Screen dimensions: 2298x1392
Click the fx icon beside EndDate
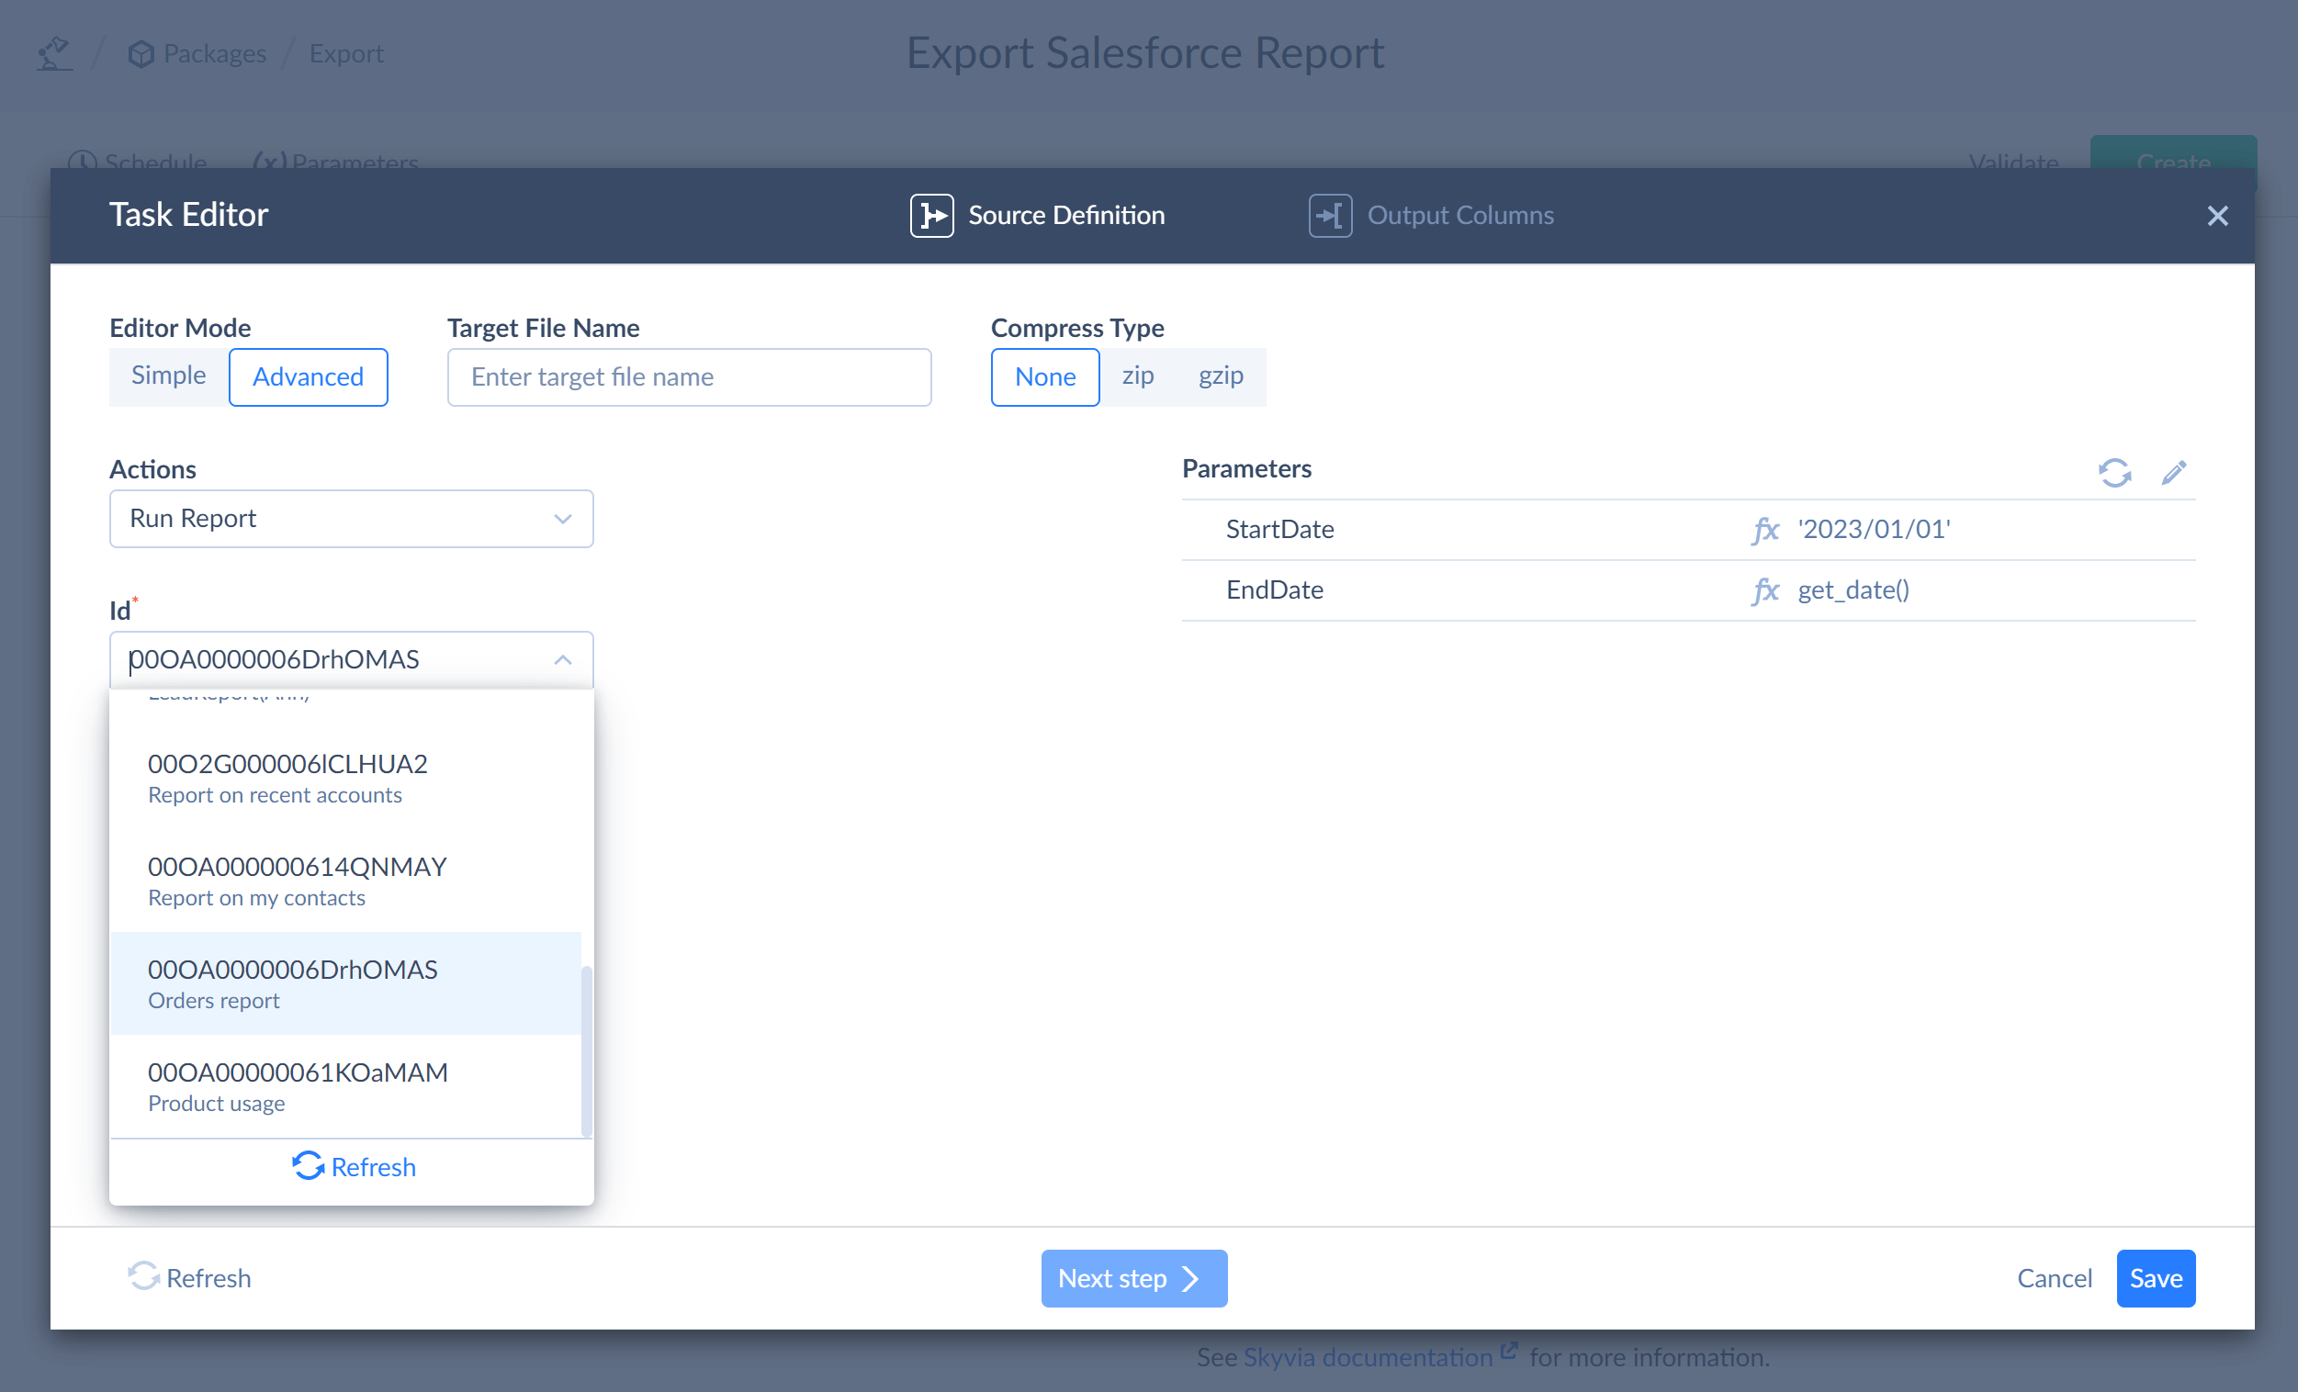coord(1763,590)
